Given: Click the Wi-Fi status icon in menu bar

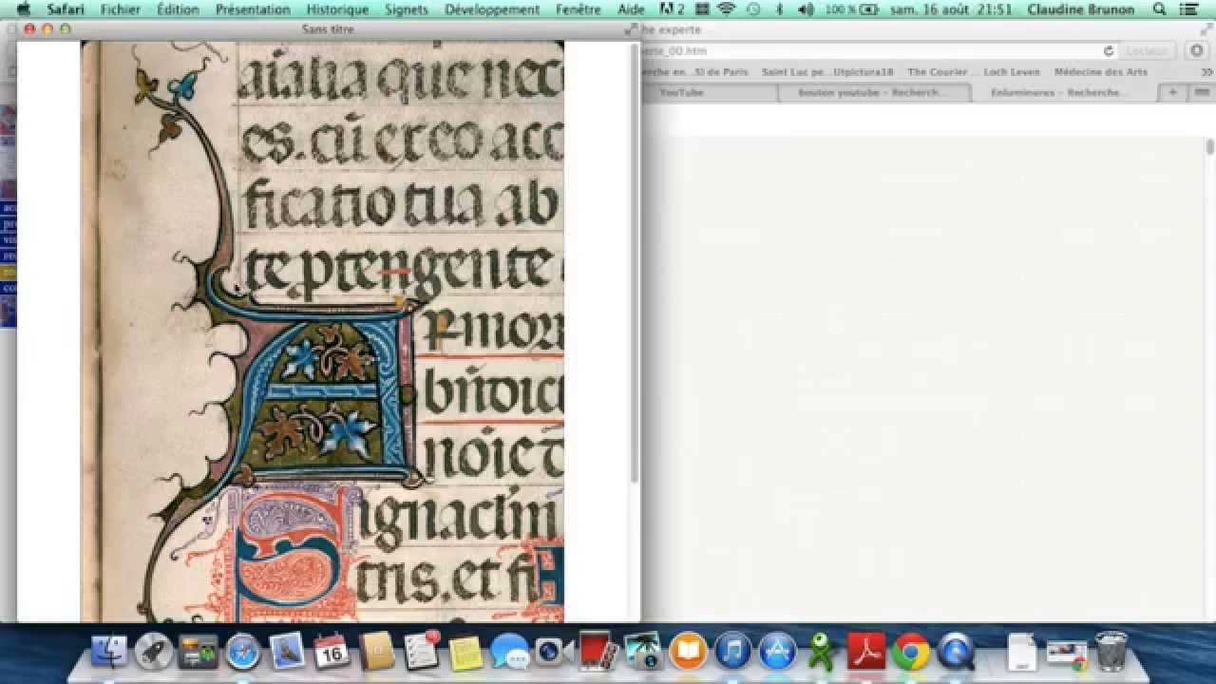Looking at the screenshot, I should coord(727,9).
